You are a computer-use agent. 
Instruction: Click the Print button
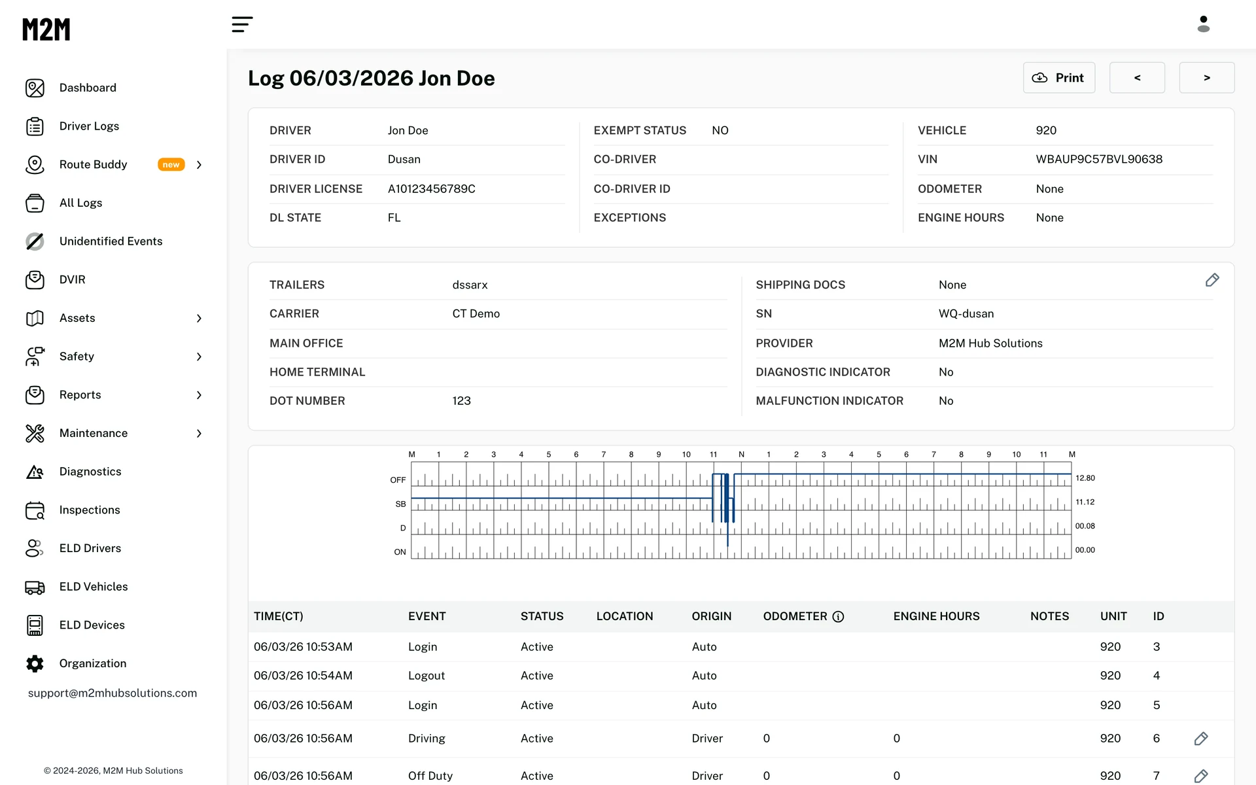(x=1058, y=78)
